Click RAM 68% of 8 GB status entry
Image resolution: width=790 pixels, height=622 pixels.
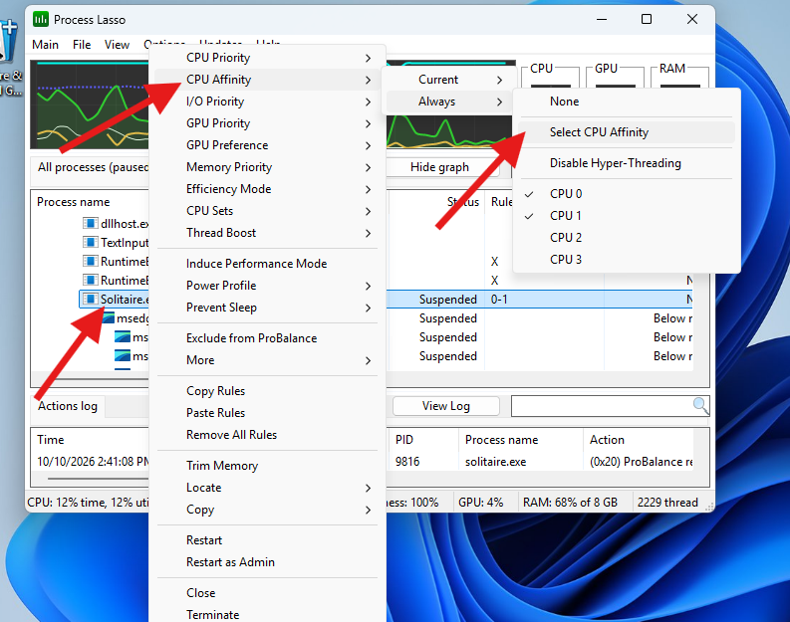point(570,503)
